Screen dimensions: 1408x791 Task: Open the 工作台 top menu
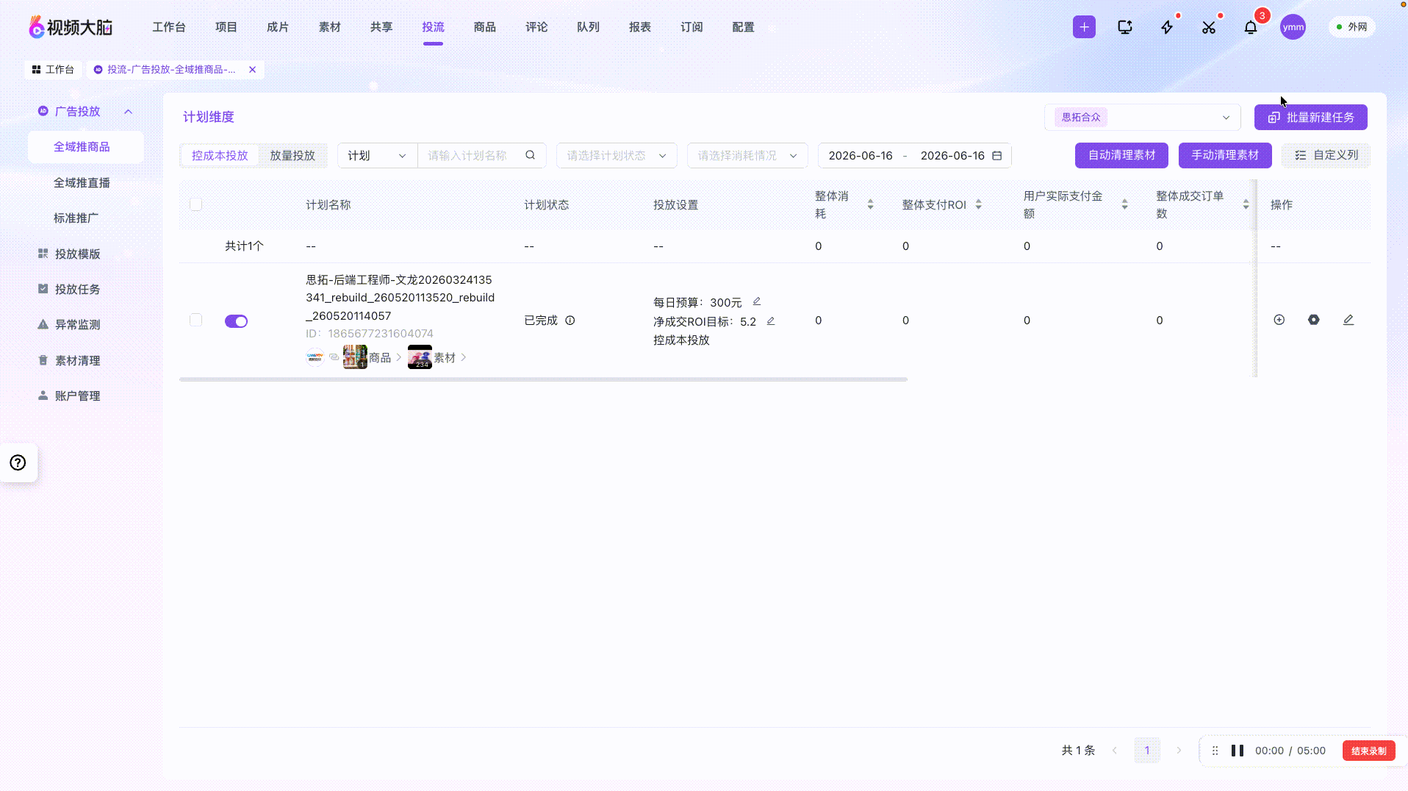coord(169,27)
